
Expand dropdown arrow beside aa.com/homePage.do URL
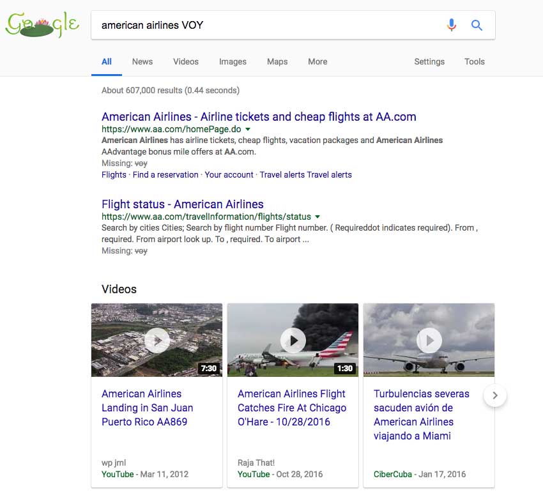tap(248, 129)
